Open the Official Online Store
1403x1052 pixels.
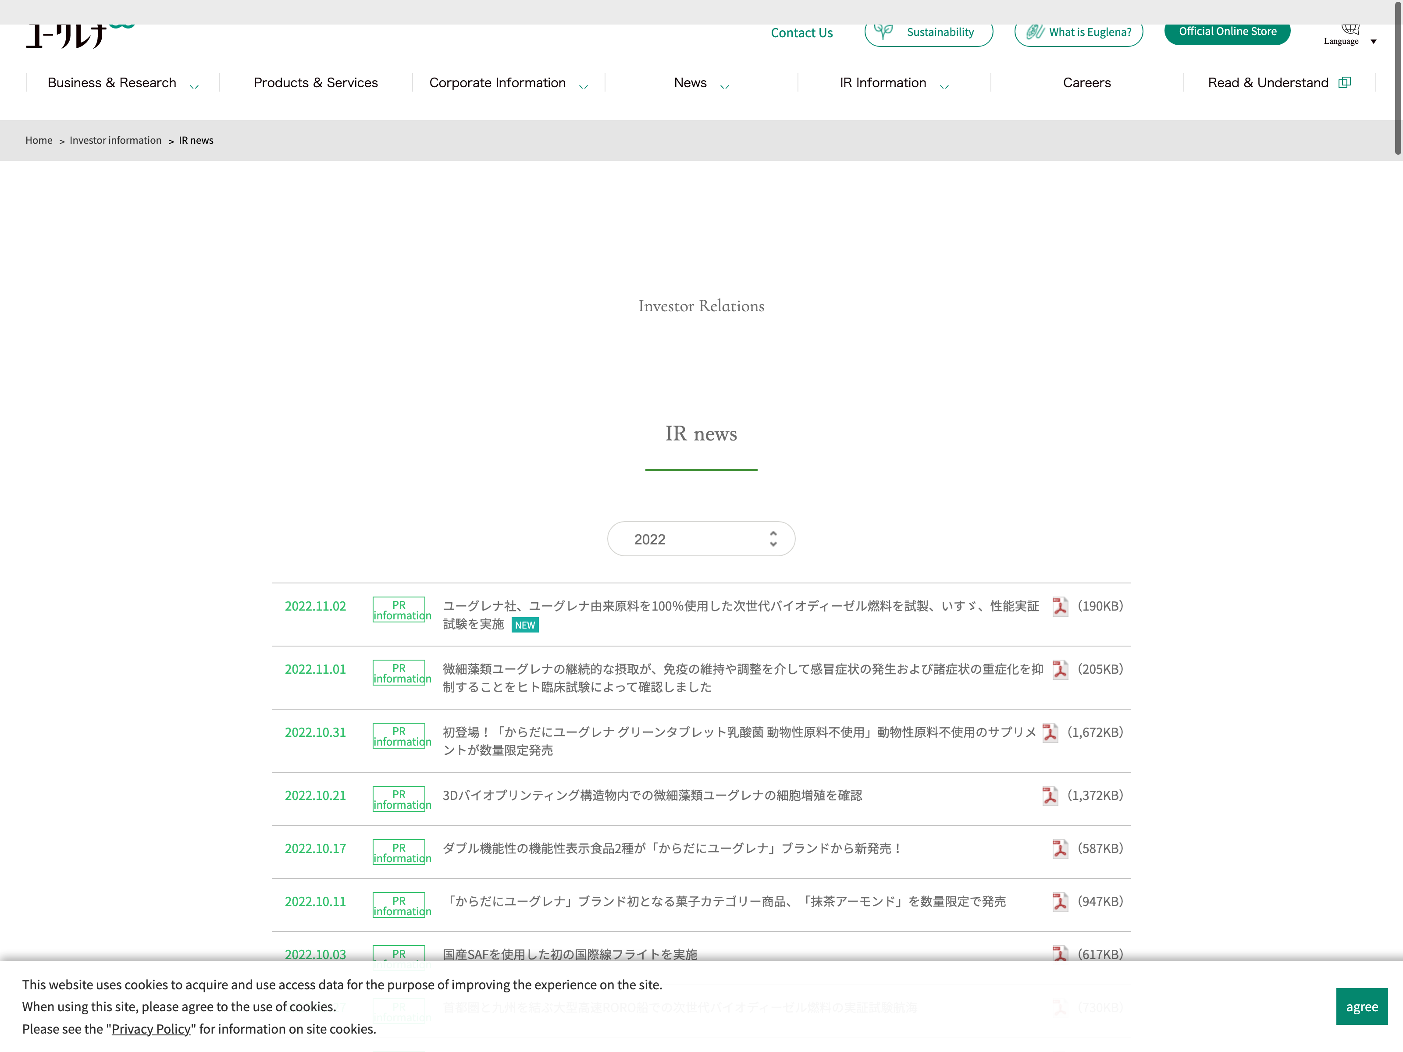1227,32
